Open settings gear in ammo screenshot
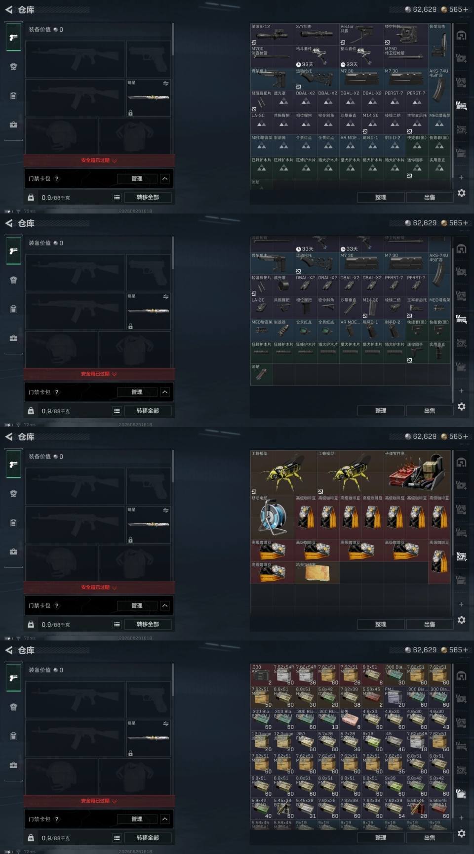 pyautogui.click(x=461, y=834)
